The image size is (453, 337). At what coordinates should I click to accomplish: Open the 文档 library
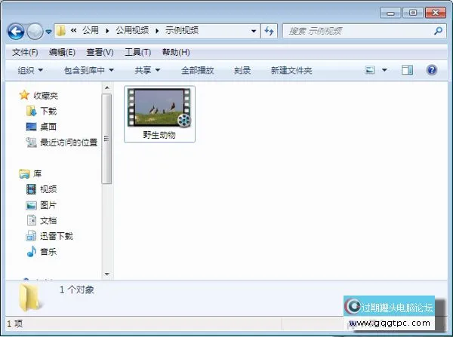point(42,221)
